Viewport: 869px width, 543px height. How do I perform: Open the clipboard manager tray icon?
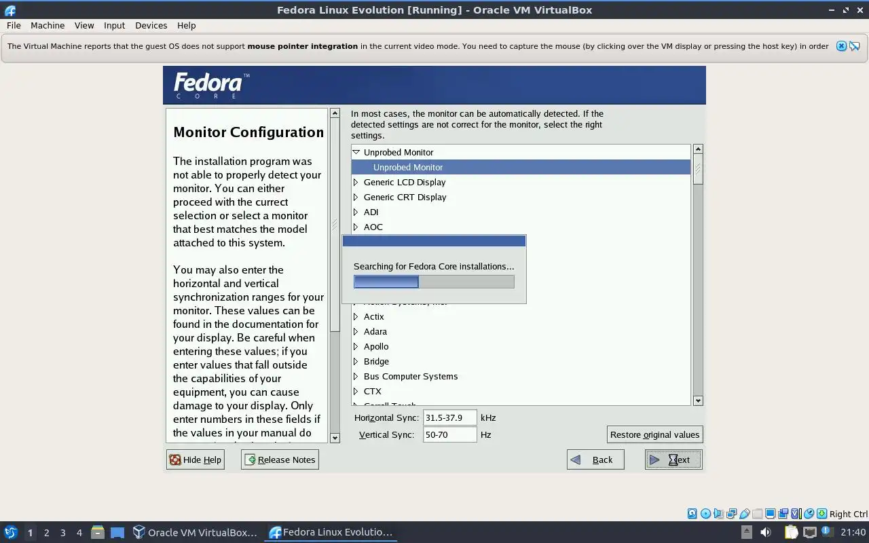(x=792, y=532)
